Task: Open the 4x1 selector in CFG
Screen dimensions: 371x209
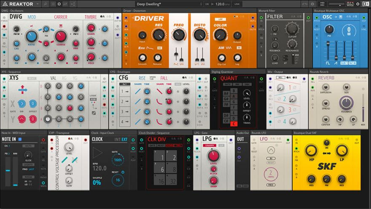Action: click(125, 84)
